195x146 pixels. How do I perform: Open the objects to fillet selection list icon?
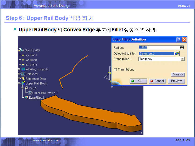tap(177, 54)
